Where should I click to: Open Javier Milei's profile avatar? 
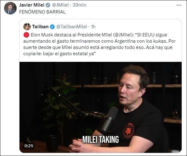[10, 8]
